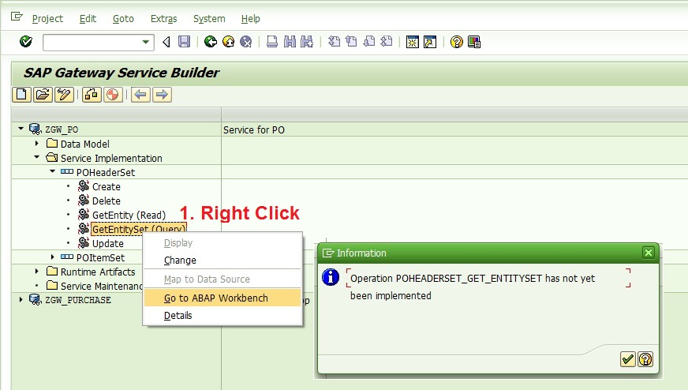The height and width of the screenshot is (390, 688).
Task: Select the GetEntity (Read) operation
Action: pos(129,216)
